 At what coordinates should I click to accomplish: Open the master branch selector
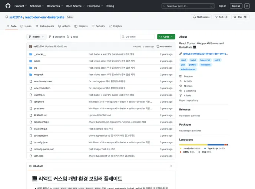point(36,37)
